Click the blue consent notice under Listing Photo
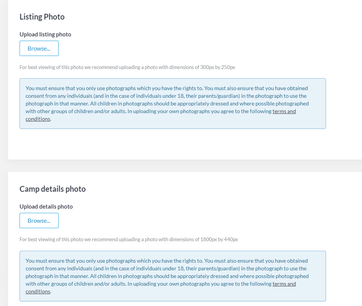Image resolution: width=362 pixels, height=306 pixels. (x=173, y=104)
